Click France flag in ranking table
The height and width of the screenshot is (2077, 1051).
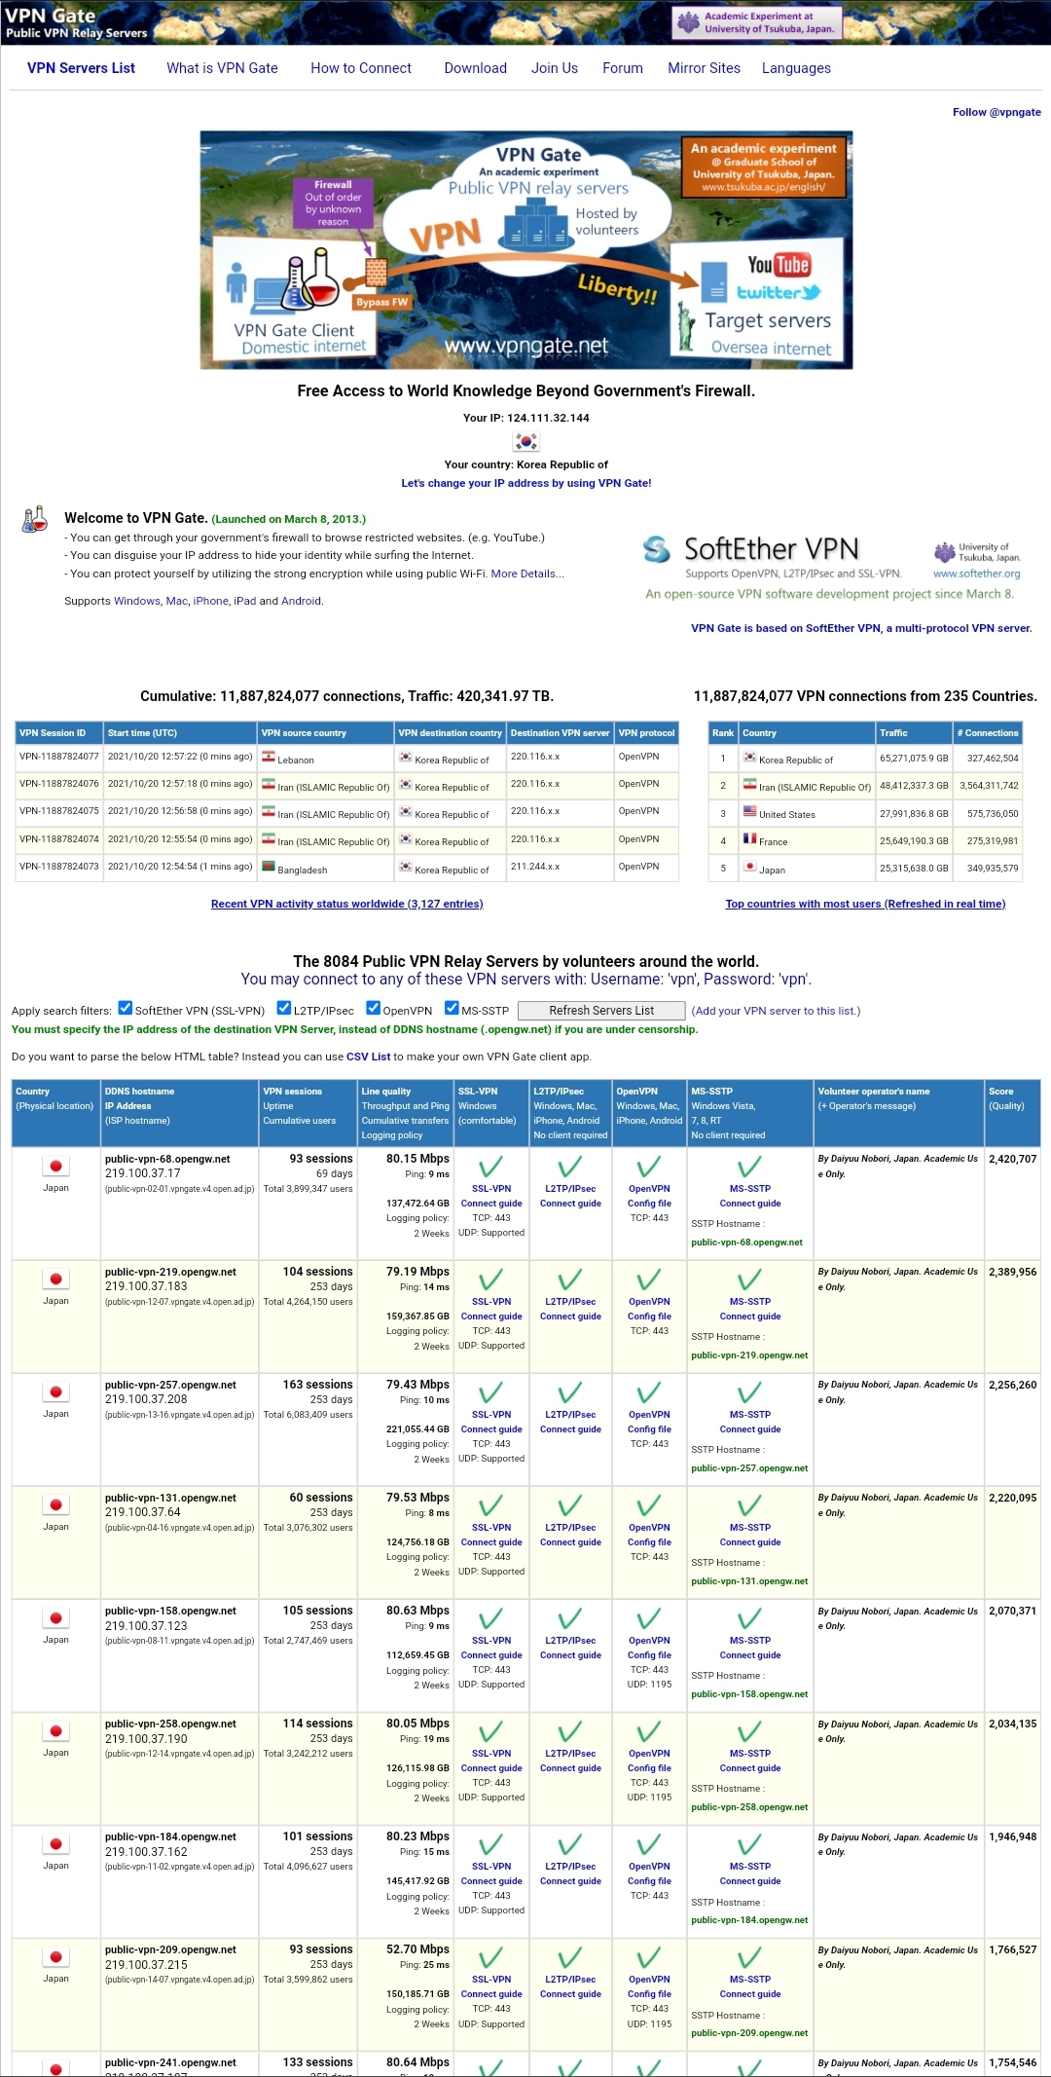(x=749, y=838)
